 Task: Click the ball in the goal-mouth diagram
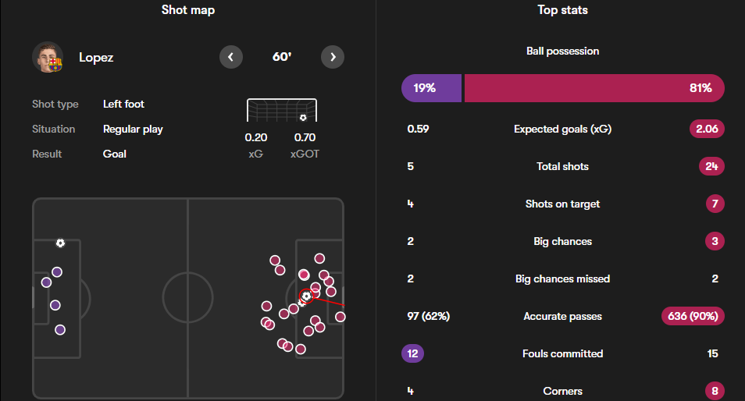coord(303,118)
